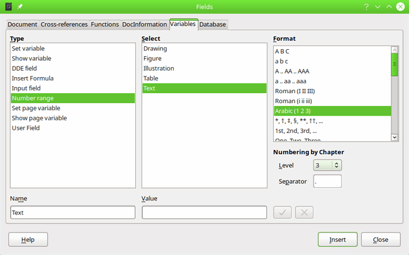Click the Separator input field
The height and width of the screenshot is (255, 409).
click(x=327, y=181)
